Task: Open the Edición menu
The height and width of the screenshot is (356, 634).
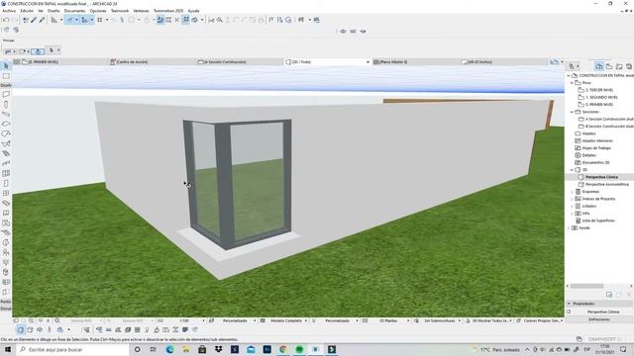Action: [x=27, y=11]
